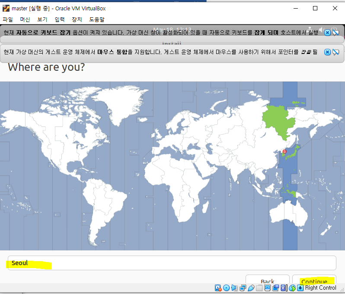Click the 'Where are you?' heading
The image size is (345, 294).
(46, 67)
